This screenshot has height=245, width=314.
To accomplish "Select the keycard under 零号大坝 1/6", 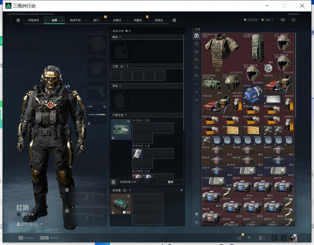I will (x=137, y=153).
